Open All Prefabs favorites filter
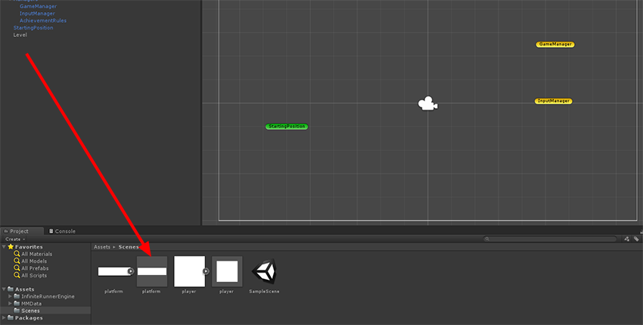Image resolution: width=643 pixels, height=325 pixels. 35,268
